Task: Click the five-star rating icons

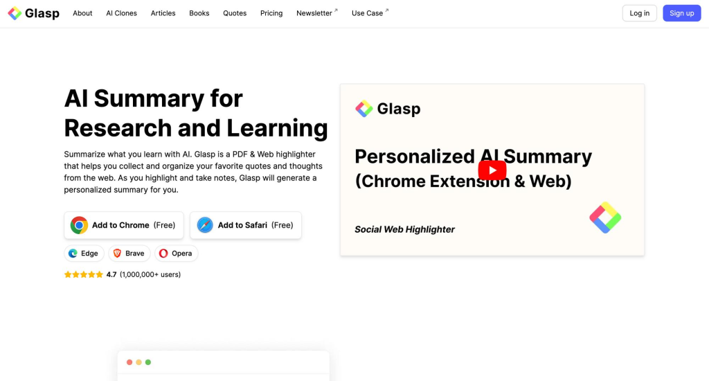Action: tap(84, 274)
